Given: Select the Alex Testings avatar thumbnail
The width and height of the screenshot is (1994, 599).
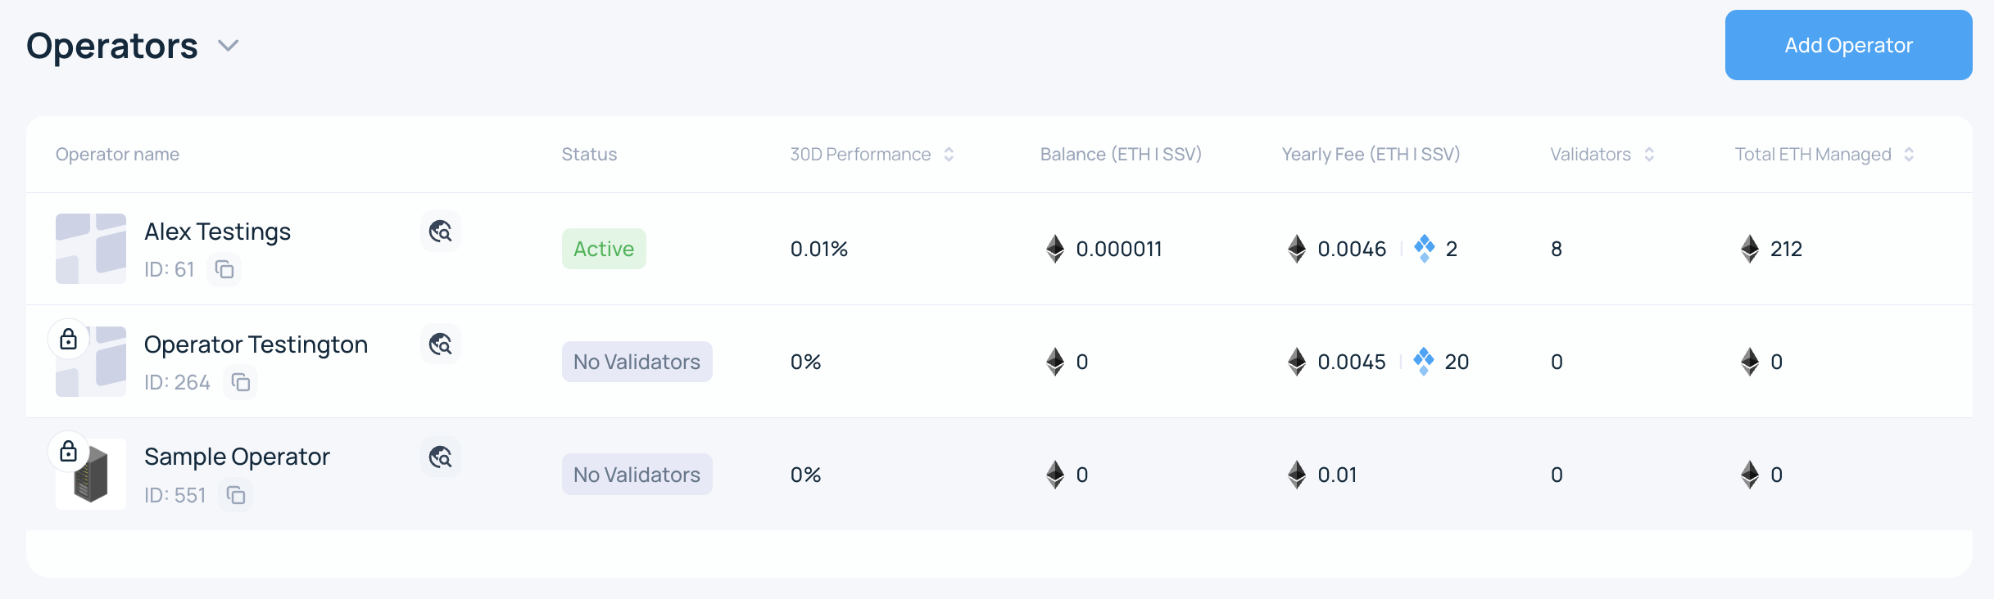Looking at the screenshot, I should (91, 249).
